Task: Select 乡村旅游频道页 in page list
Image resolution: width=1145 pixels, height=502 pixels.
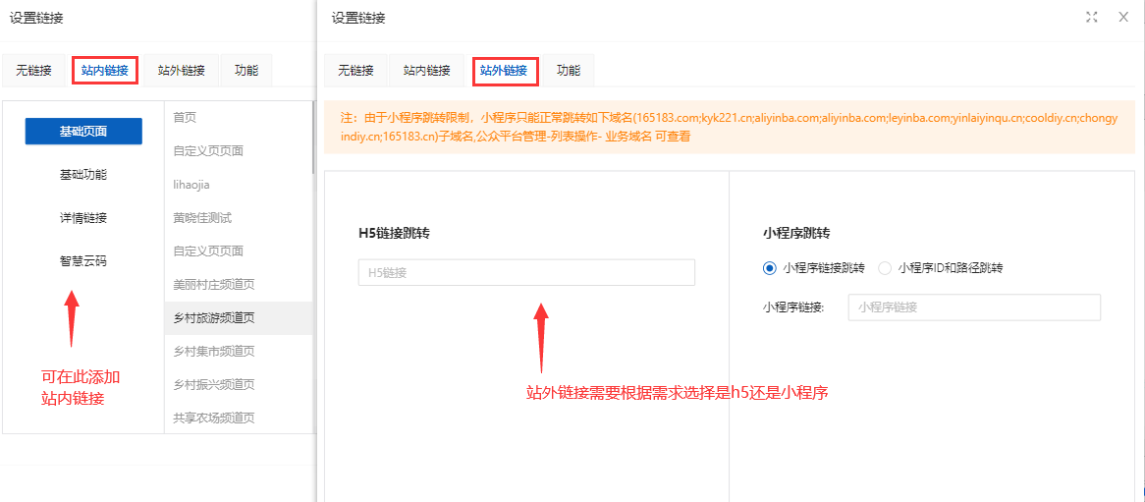Action: (214, 318)
